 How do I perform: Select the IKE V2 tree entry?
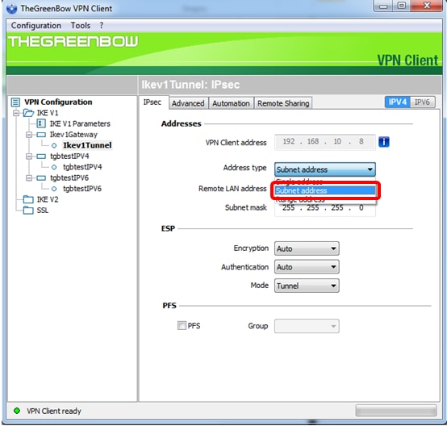click(48, 199)
